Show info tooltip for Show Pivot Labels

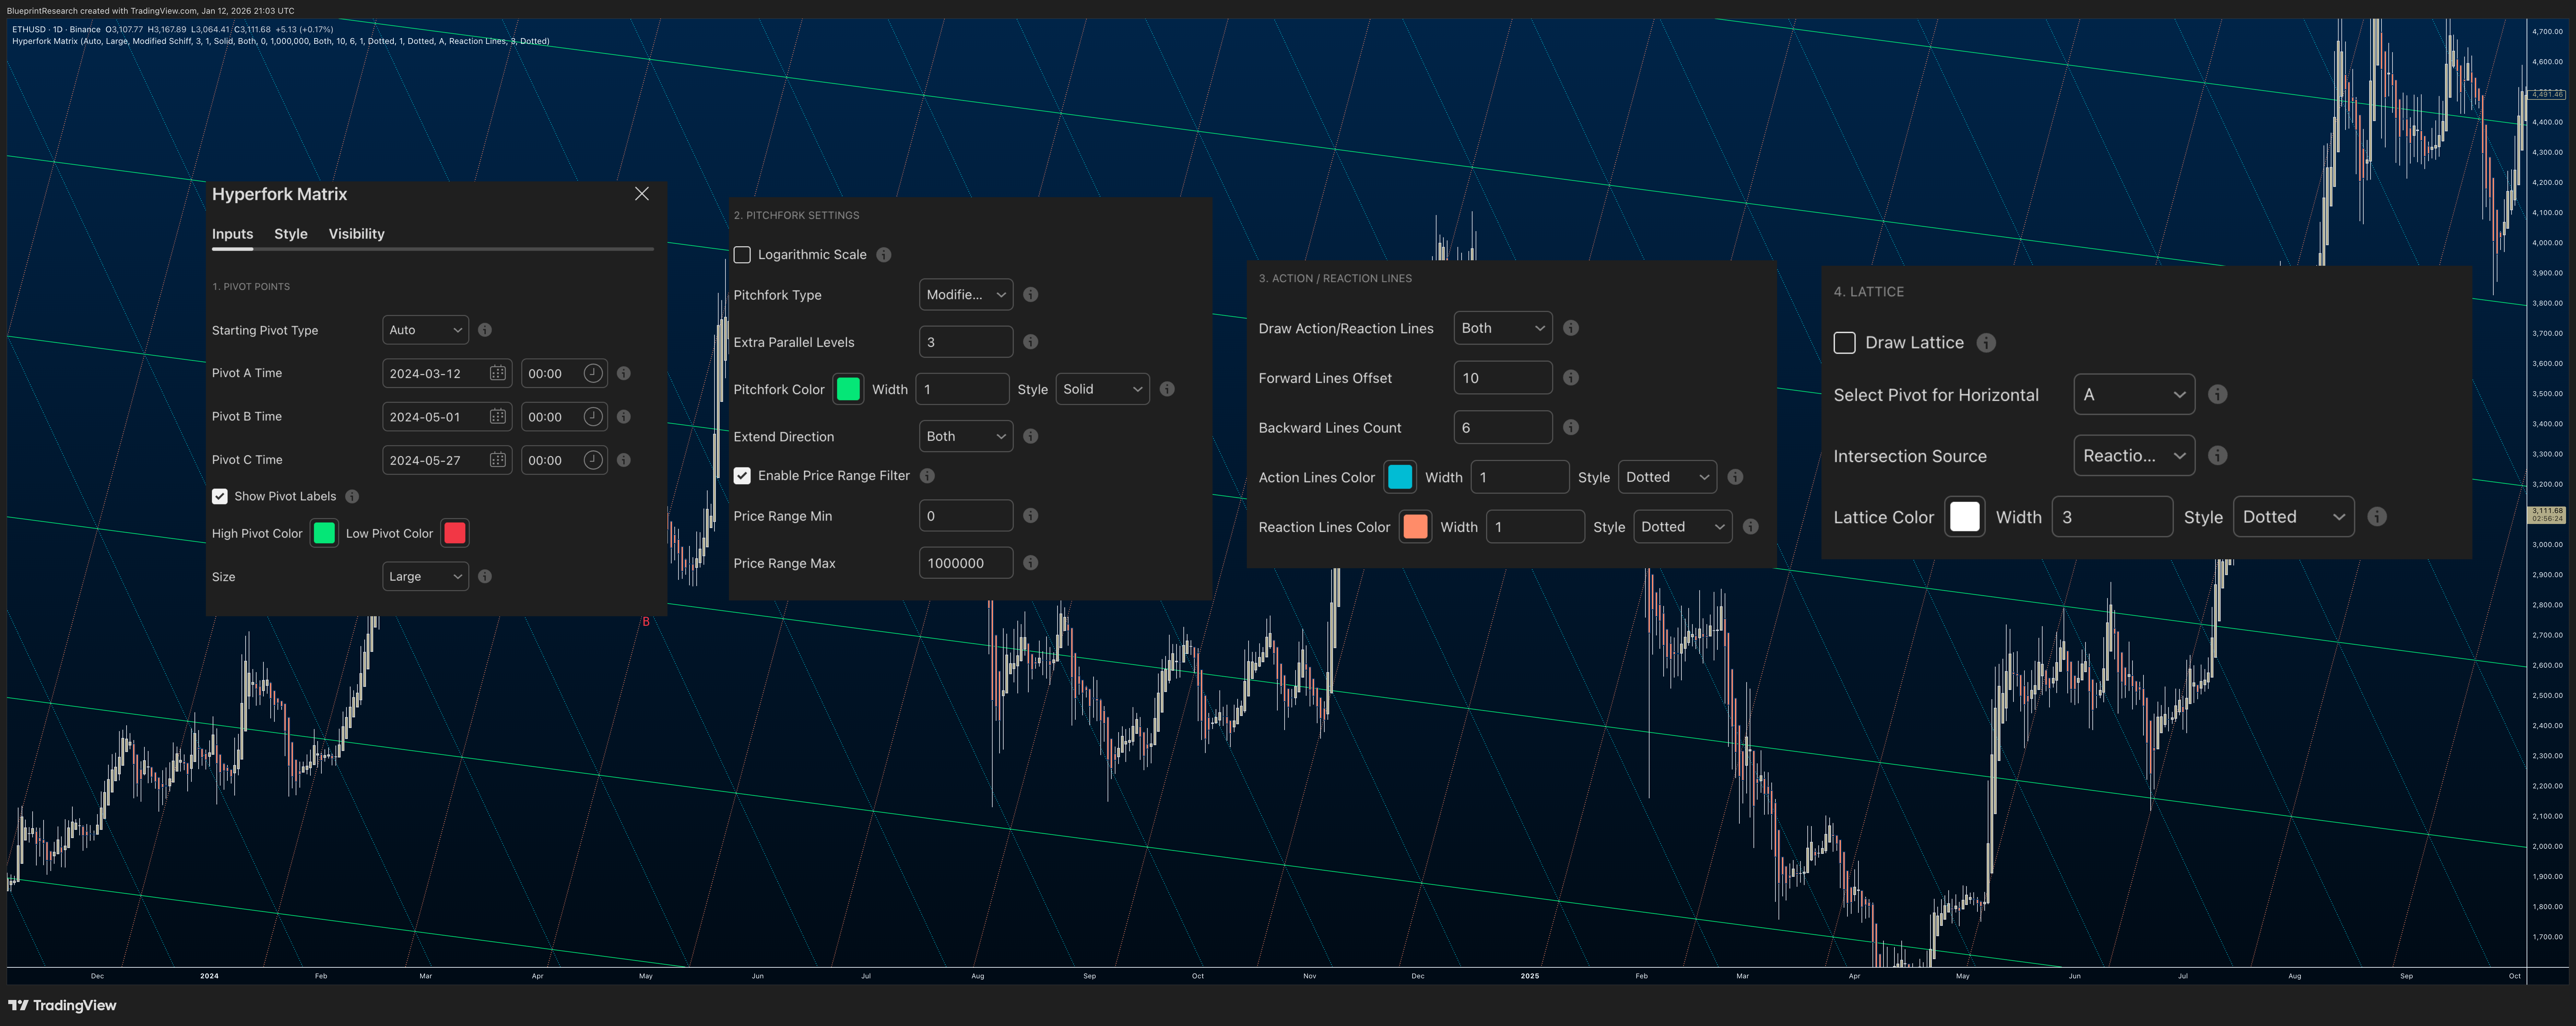[x=352, y=496]
